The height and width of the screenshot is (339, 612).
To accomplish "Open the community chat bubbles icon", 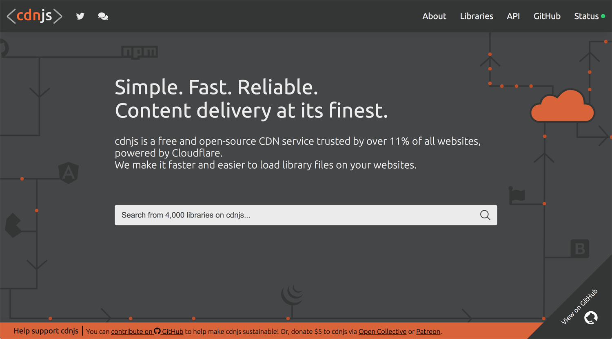I will [103, 16].
